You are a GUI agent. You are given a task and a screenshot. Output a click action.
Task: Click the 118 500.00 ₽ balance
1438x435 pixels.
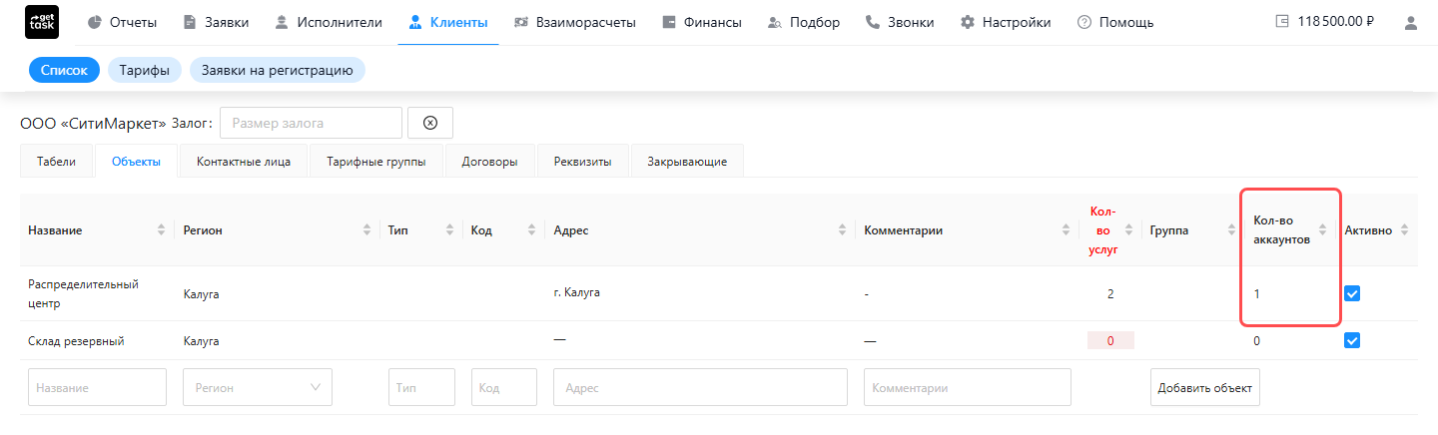click(x=1335, y=22)
